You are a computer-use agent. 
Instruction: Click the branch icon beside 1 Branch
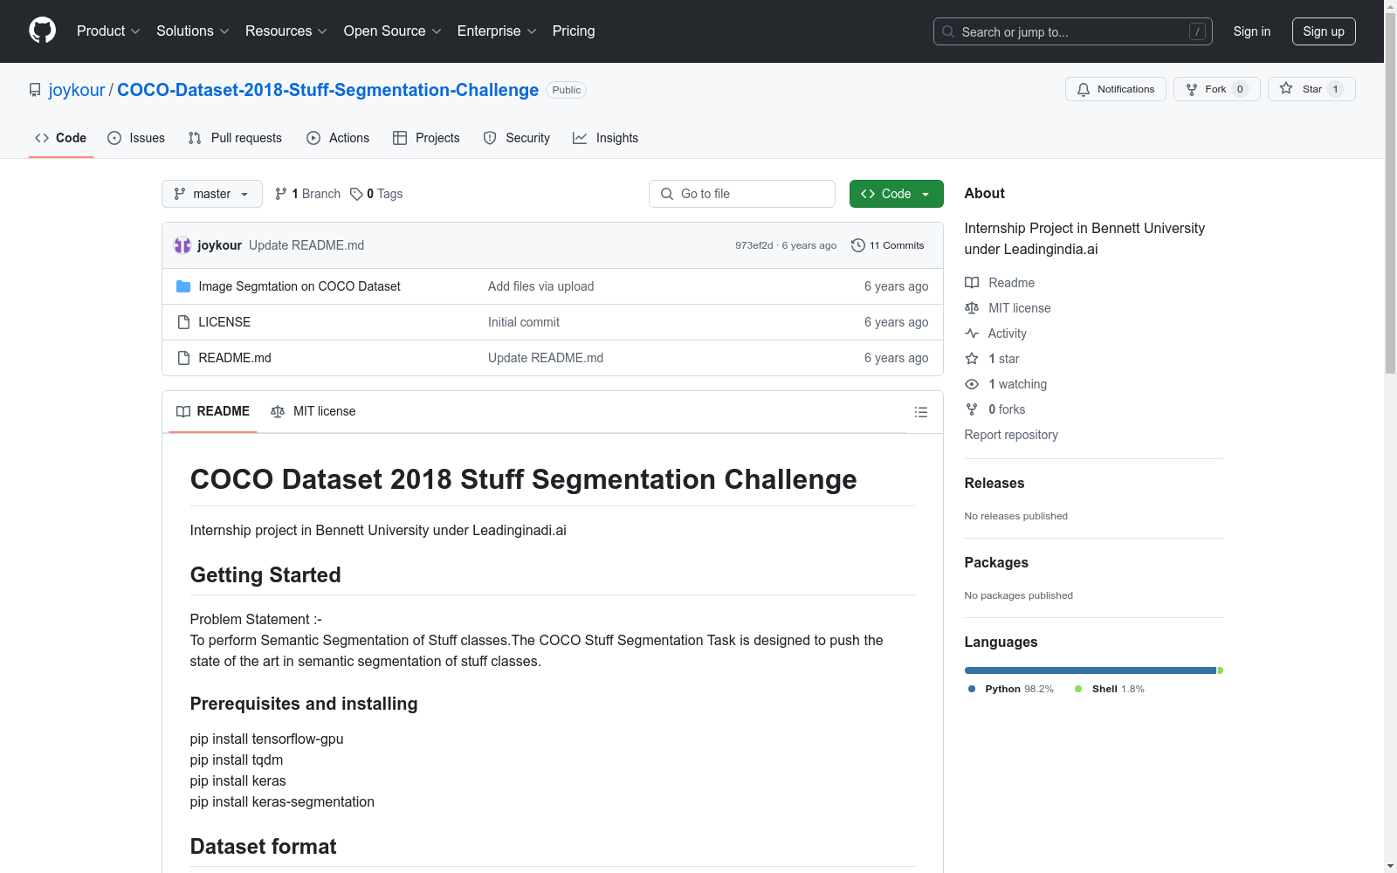[281, 194]
